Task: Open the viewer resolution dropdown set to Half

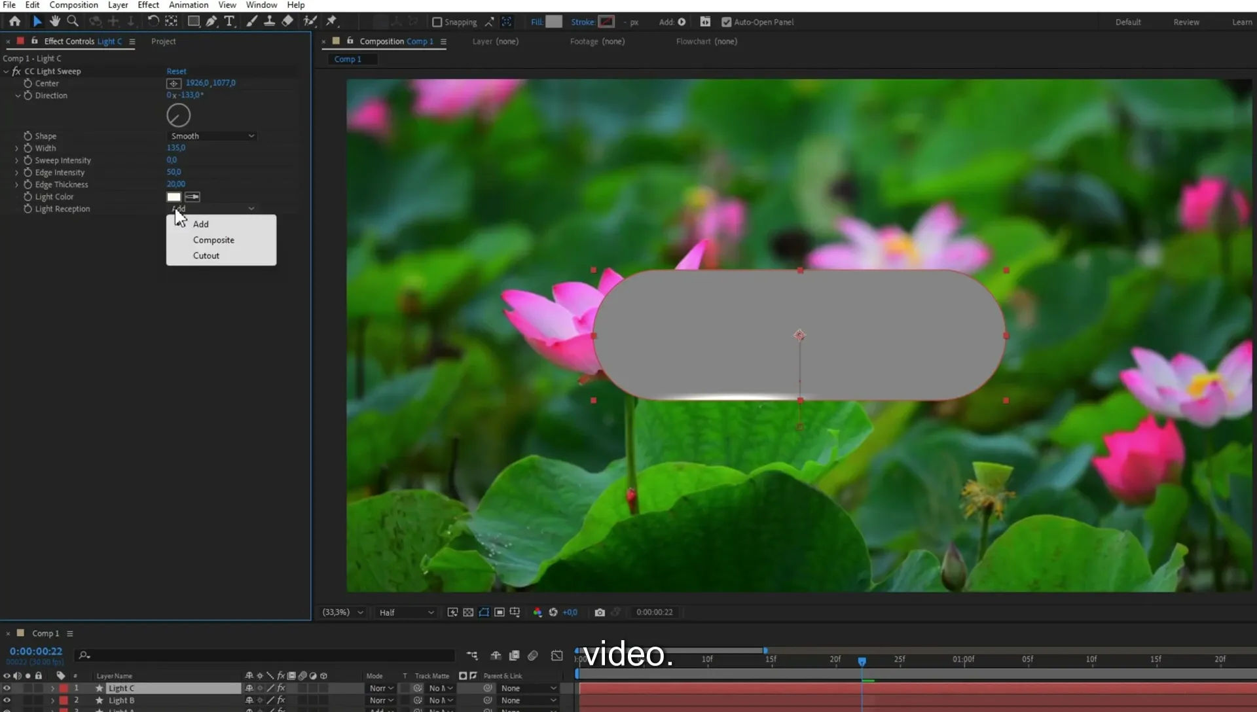Action: (x=406, y=613)
